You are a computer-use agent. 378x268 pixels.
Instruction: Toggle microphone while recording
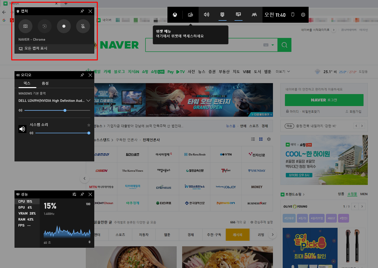tap(83, 26)
